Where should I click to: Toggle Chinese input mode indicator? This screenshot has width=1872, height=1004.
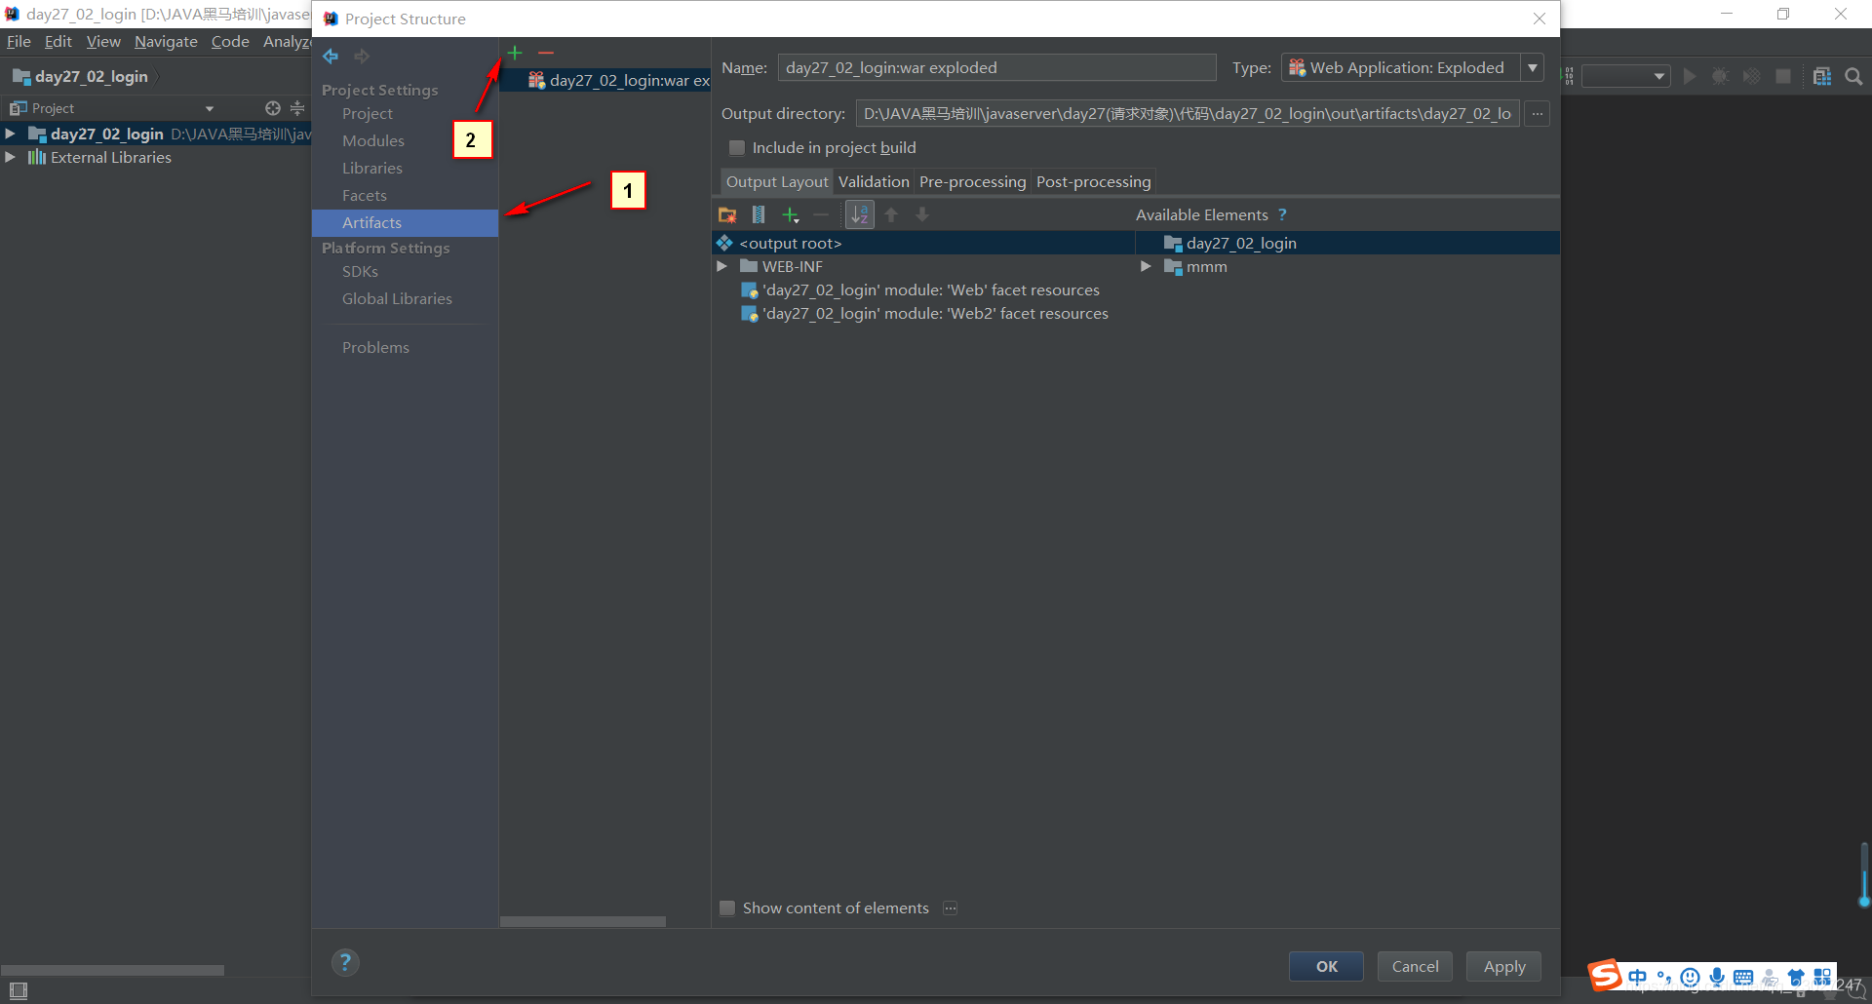[1637, 977]
